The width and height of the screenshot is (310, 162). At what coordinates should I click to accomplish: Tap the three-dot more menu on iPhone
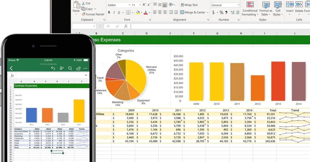85,68
